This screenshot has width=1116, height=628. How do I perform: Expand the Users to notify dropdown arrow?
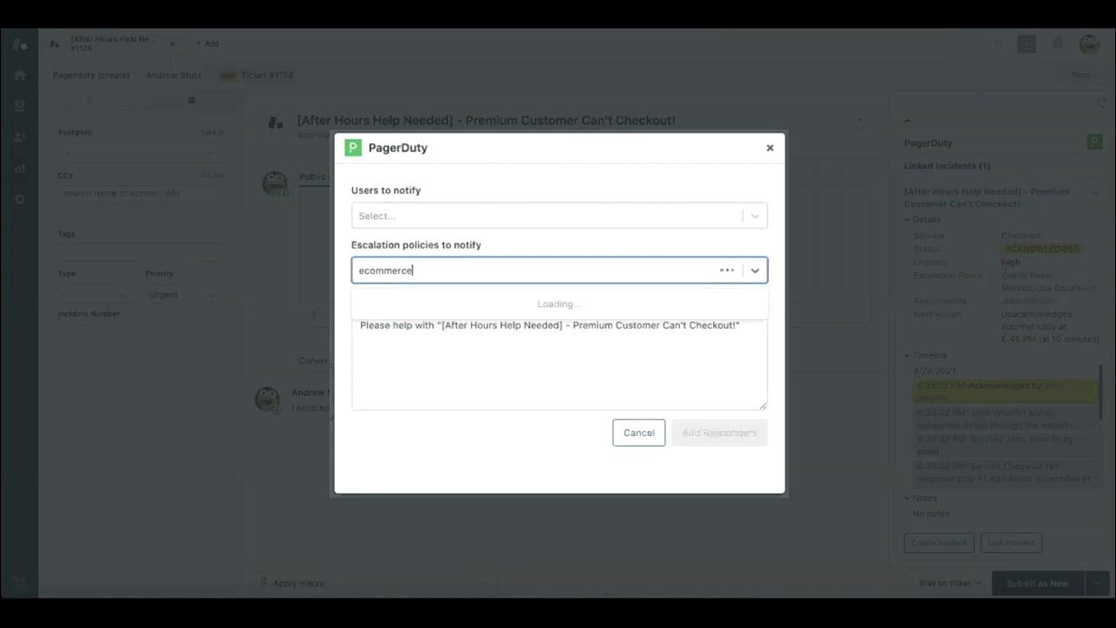pyautogui.click(x=755, y=215)
